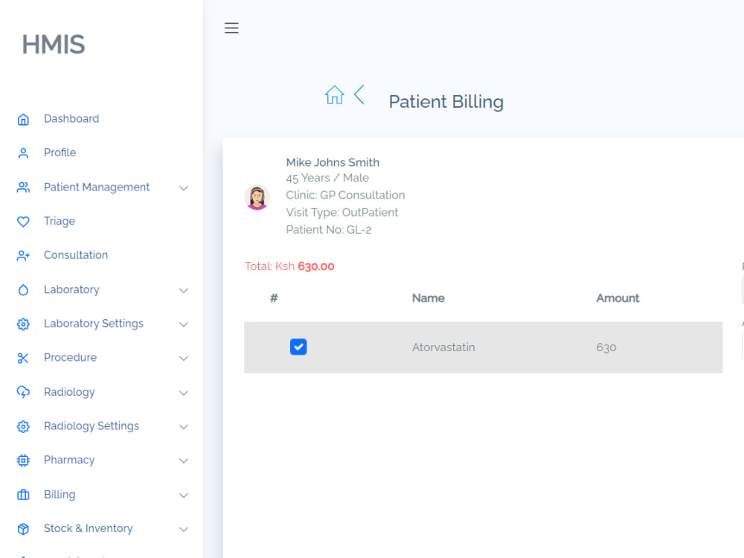Select the Billing menu label

click(x=60, y=495)
